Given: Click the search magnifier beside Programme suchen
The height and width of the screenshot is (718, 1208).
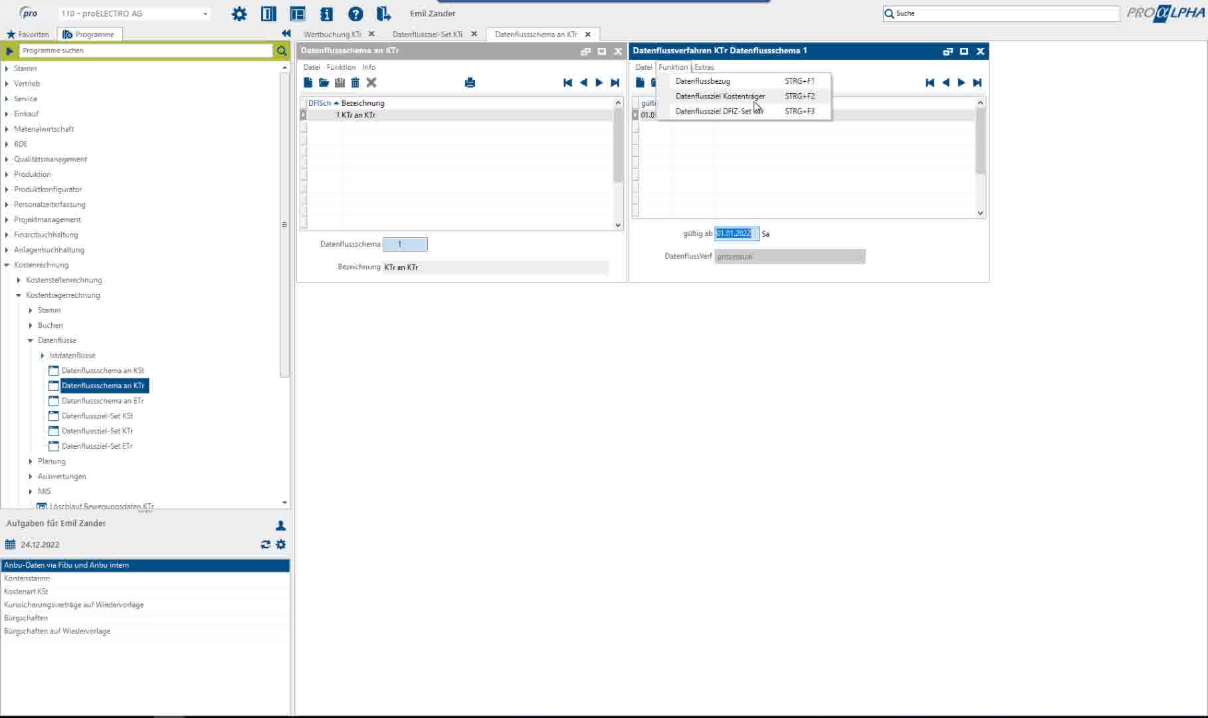Looking at the screenshot, I should click(x=282, y=51).
